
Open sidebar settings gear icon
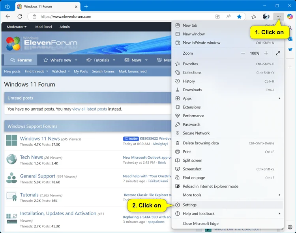[290, 227]
